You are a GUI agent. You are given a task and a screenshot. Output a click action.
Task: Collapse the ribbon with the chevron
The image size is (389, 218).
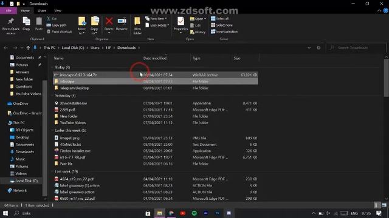(x=379, y=11)
